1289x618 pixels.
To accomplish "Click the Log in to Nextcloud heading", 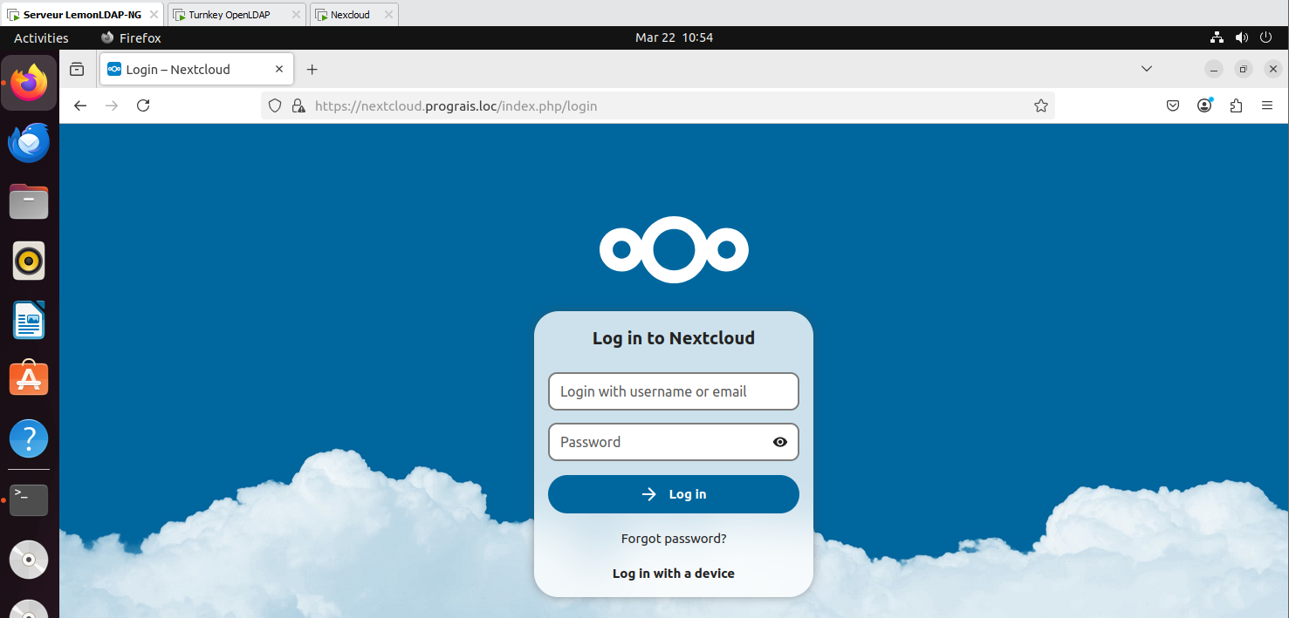I will tap(674, 338).
